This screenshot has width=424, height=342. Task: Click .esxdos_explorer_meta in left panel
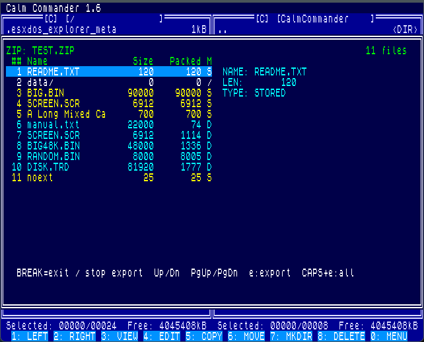click(x=61, y=29)
